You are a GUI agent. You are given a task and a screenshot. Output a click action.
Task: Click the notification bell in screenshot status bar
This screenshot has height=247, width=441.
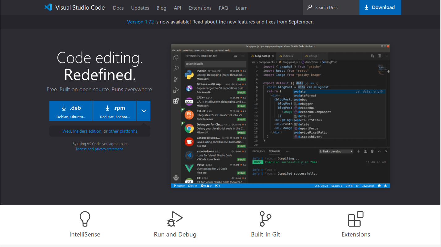[385, 186]
